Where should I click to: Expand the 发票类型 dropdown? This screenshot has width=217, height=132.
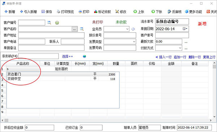pos(134,42)
